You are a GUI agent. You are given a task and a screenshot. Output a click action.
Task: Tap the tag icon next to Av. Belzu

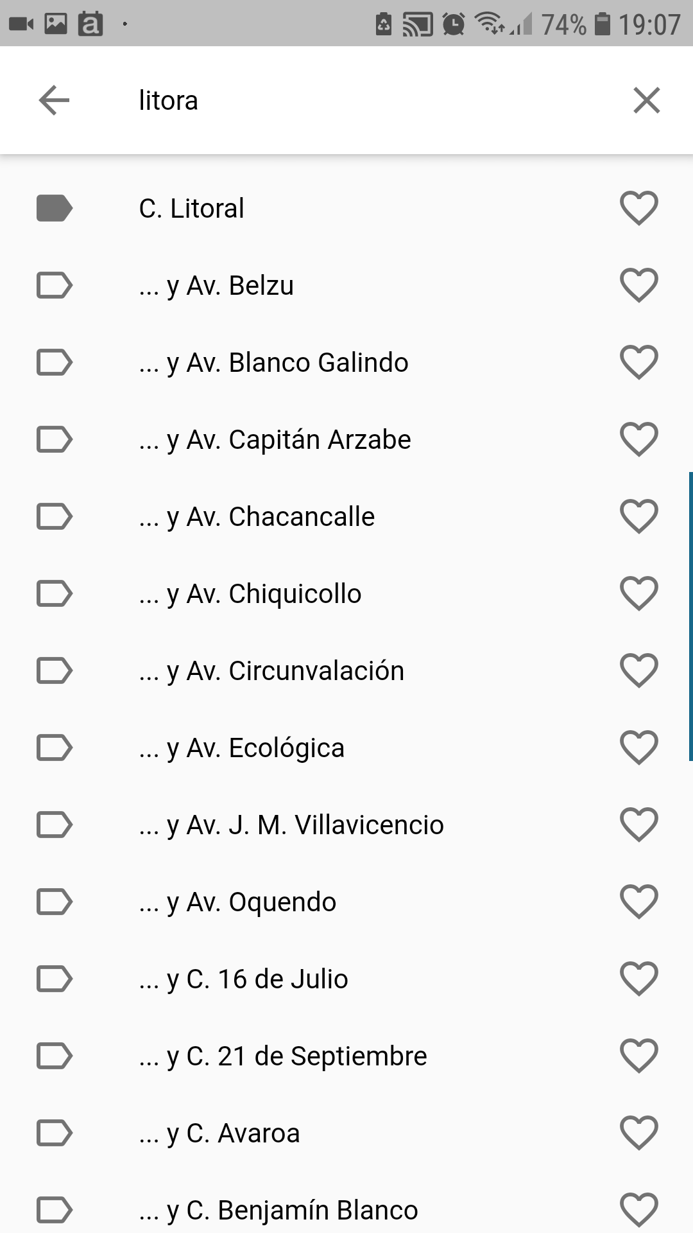pos(55,285)
